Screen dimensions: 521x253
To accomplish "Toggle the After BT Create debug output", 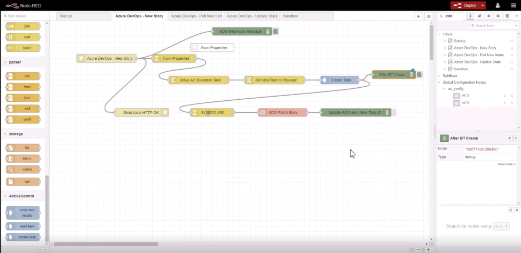I will point(419,74).
